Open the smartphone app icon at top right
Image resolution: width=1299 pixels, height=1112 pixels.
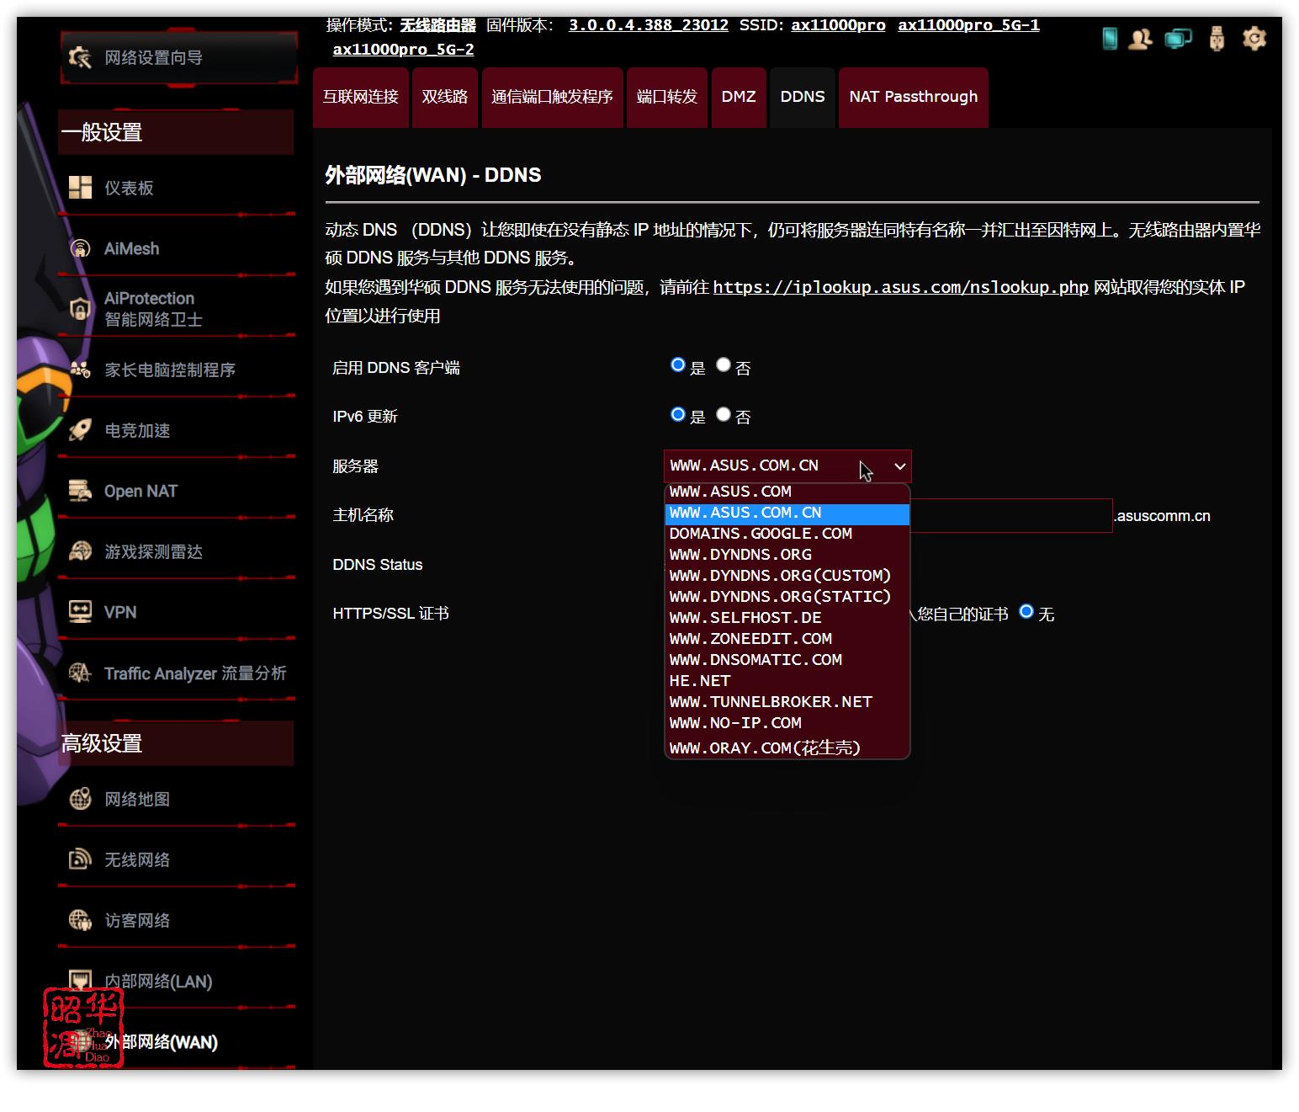click(1109, 38)
